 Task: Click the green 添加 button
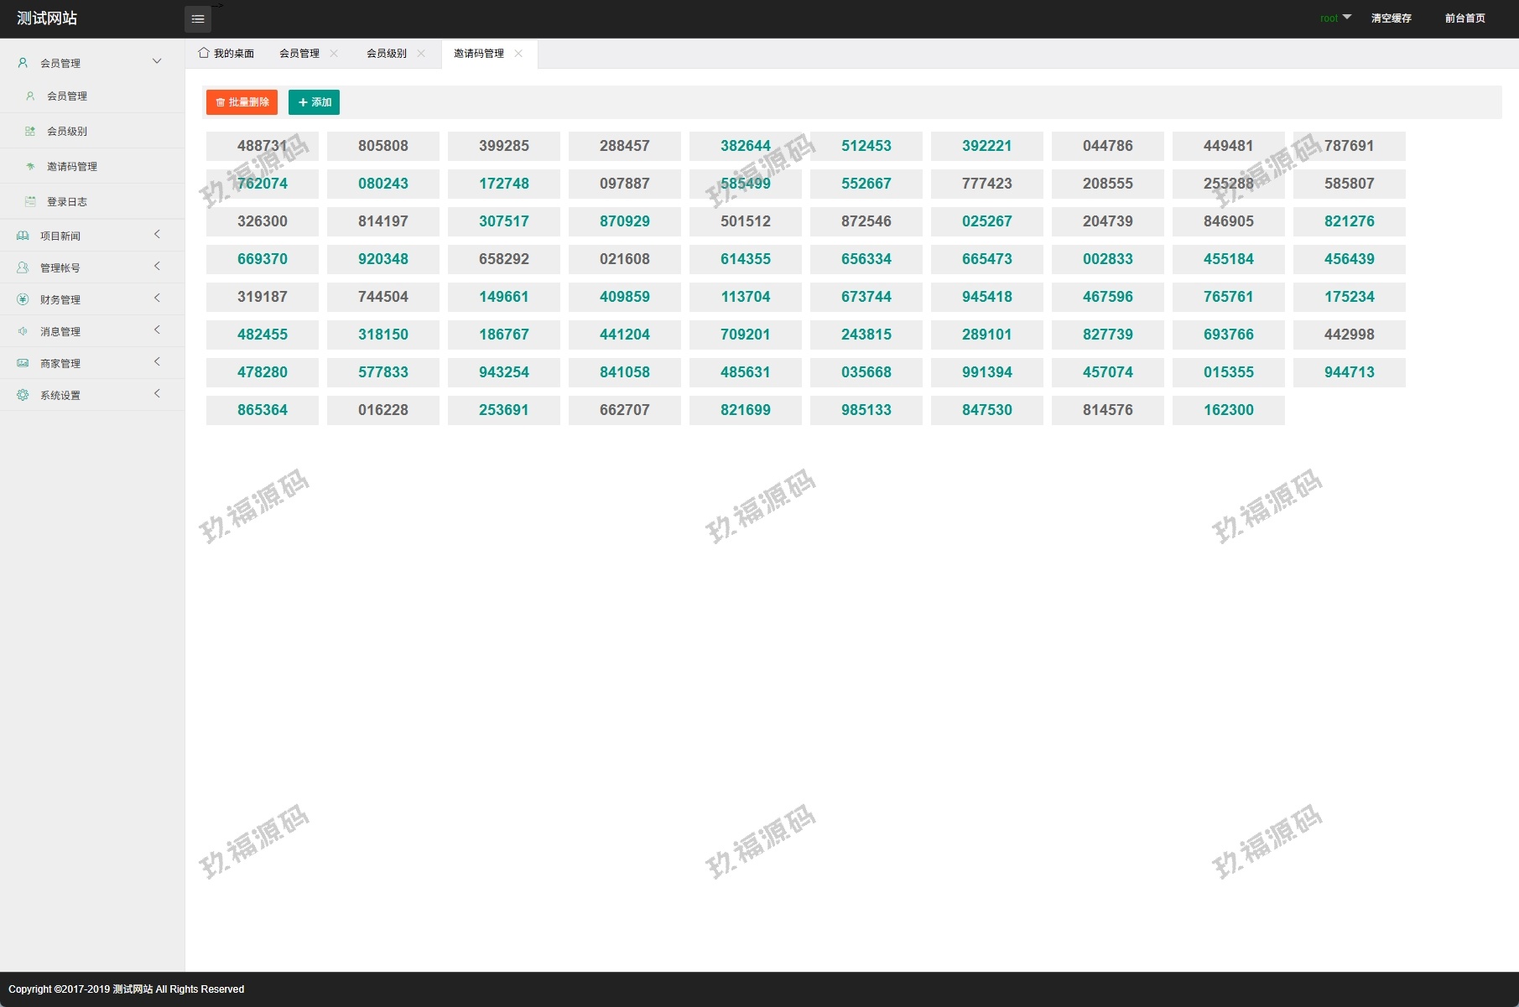coord(314,102)
